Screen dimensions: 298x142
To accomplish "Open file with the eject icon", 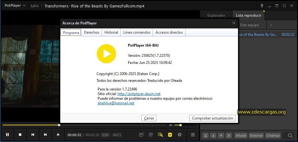I will point(58,135).
